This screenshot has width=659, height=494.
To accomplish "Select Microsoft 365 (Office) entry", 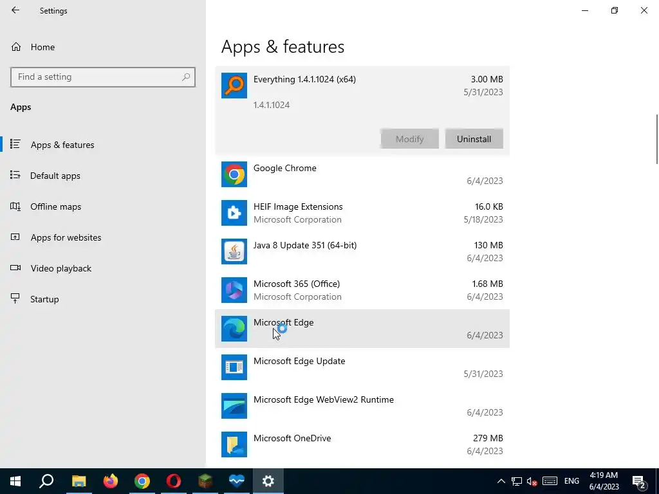I will pos(362,290).
